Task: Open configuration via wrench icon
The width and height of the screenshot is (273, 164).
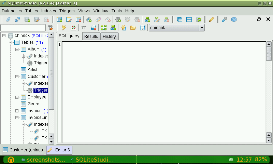Action: tap(225, 19)
